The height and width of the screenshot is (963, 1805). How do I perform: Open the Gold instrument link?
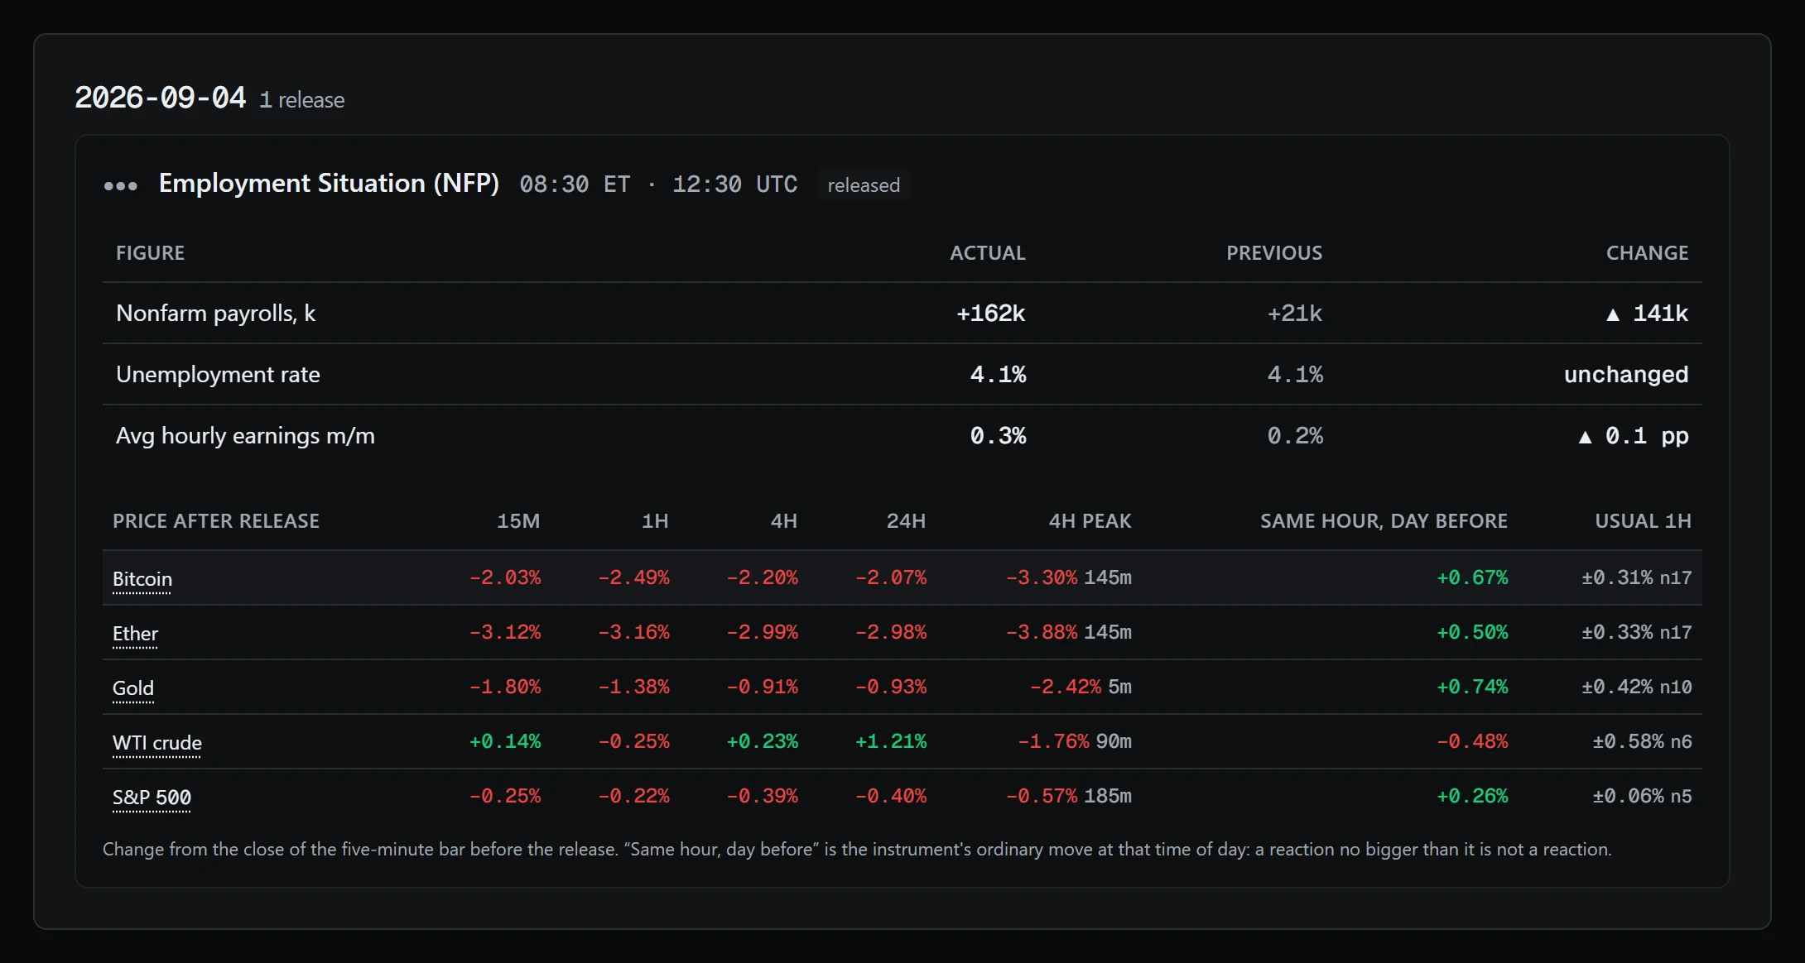(x=133, y=688)
